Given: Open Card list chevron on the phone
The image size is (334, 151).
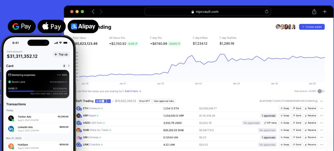Looking at the screenshot, I should pyautogui.click(x=68, y=66).
